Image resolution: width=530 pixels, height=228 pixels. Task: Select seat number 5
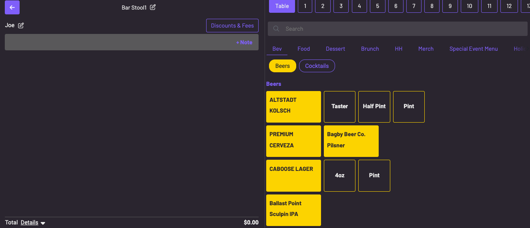click(377, 6)
